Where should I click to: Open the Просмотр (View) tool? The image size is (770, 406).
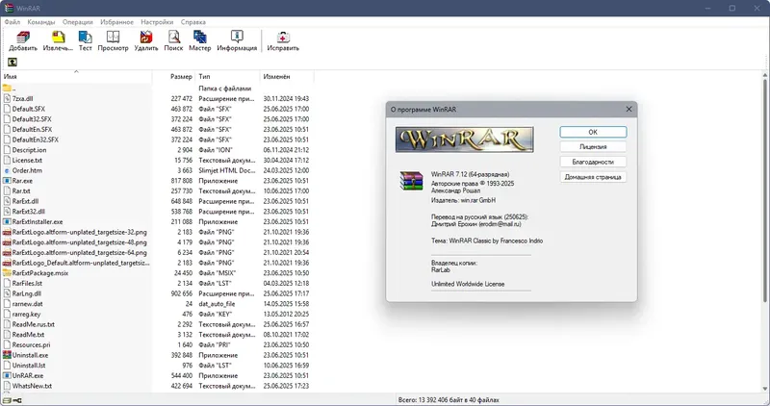pos(113,40)
